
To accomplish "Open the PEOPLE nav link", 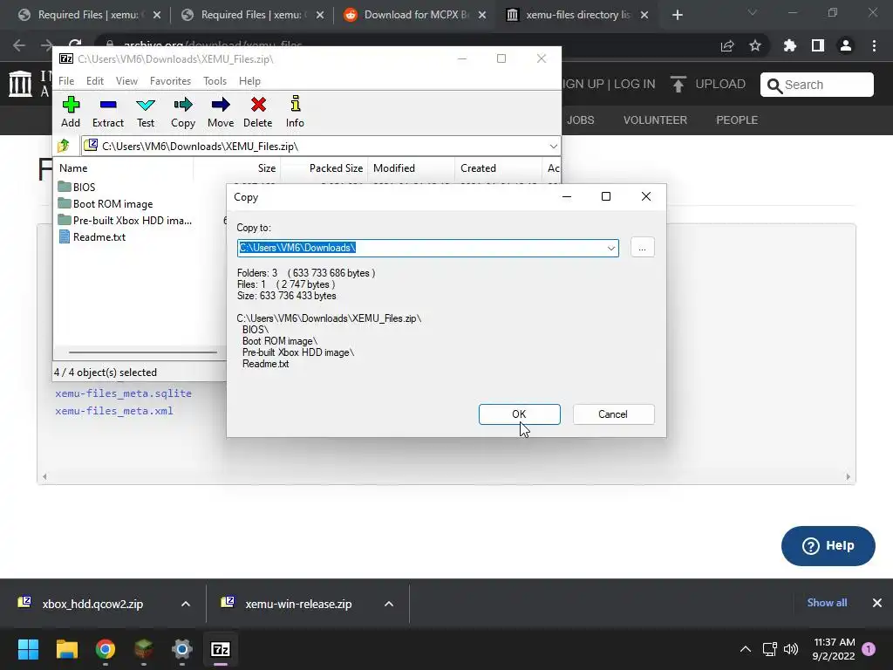I will click(x=737, y=120).
